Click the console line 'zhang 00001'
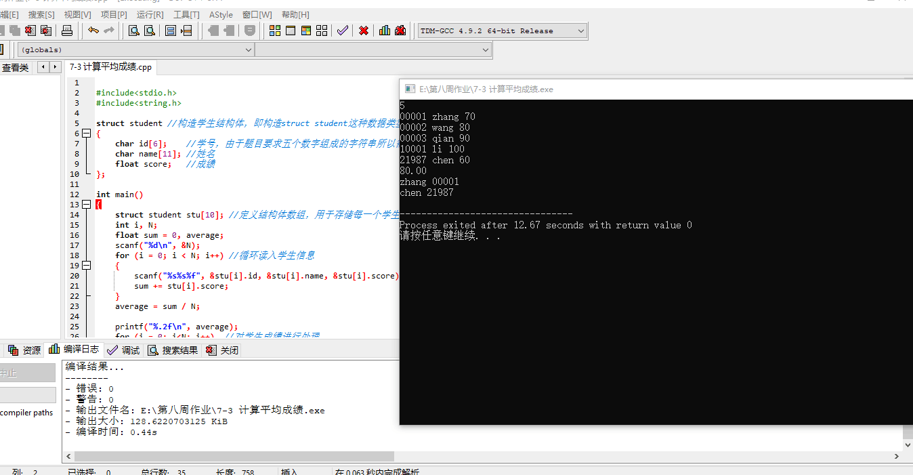The image size is (913, 475). pos(429,182)
